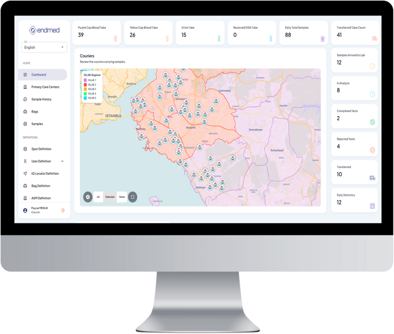Image resolution: width=394 pixels, height=334 pixels.
Task: Click the ISLAB 1 purple legend swatch
Action: click(x=85, y=80)
